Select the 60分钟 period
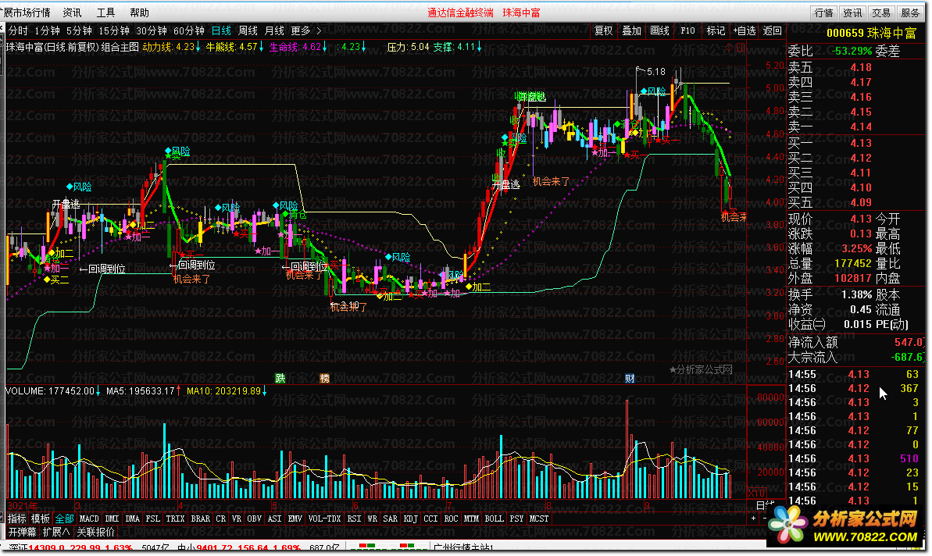The image size is (932, 556). [x=188, y=30]
